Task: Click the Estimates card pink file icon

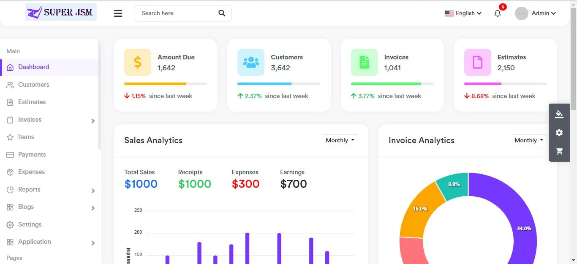Action: point(478,62)
